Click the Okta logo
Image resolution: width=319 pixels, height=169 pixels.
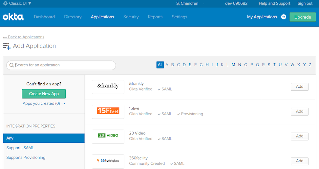(x=13, y=17)
